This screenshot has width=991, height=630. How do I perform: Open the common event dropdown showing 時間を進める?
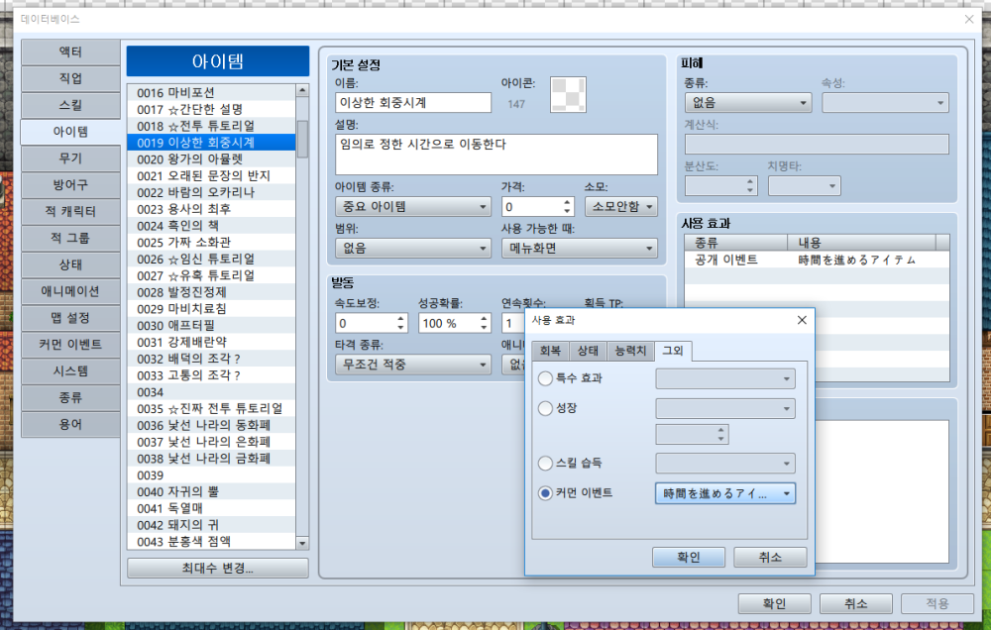pyautogui.click(x=724, y=493)
